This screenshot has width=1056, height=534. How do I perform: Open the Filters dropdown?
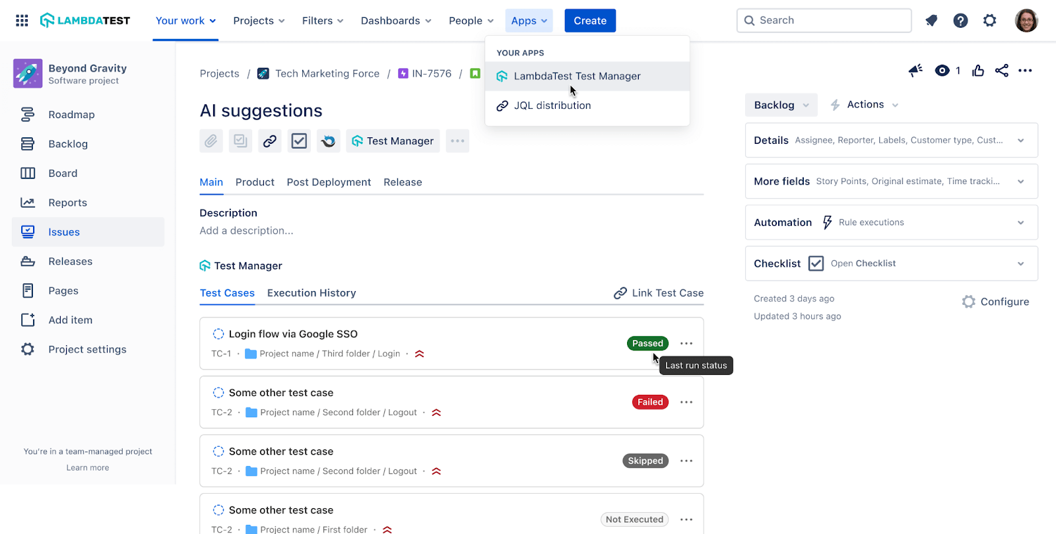(x=323, y=20)
